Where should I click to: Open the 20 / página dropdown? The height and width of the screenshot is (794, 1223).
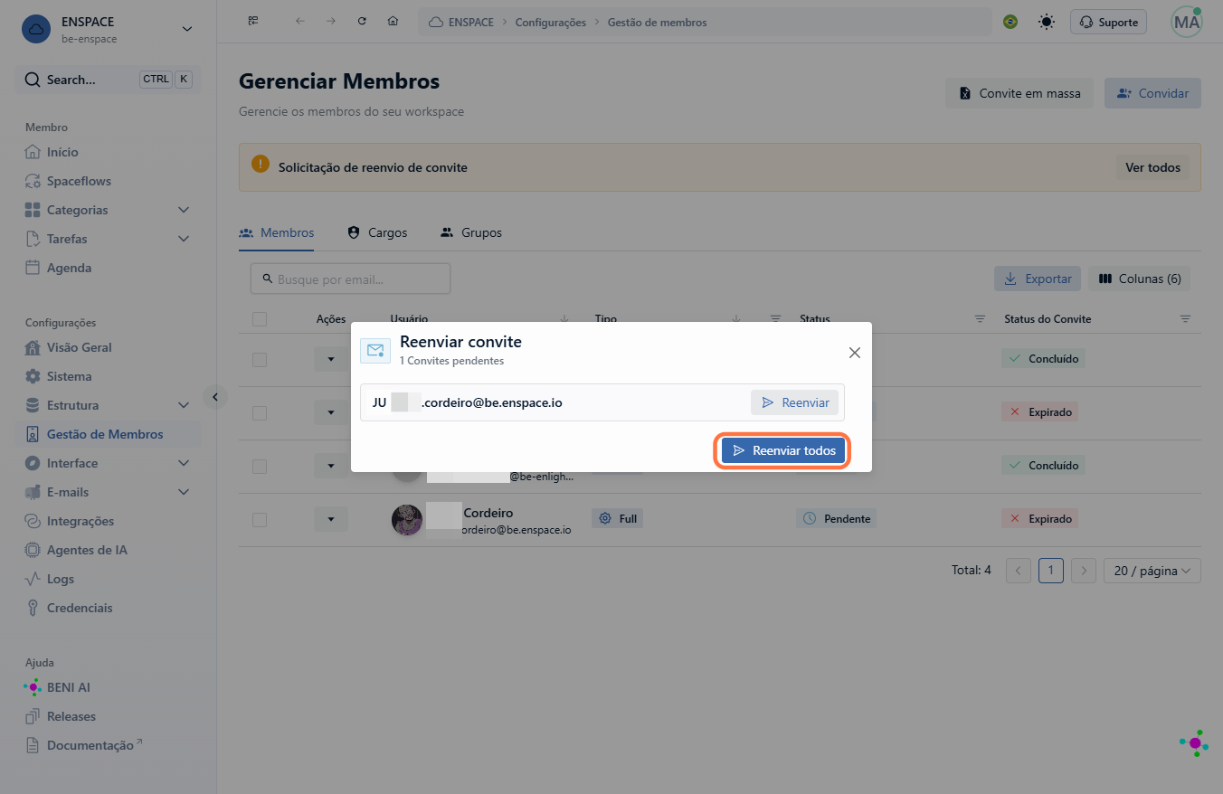pyautogui.click(x=1152, y=571)
